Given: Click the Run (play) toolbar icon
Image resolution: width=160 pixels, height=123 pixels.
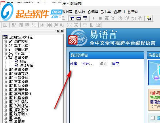Looking at the screenshot, I should [94, 18].
